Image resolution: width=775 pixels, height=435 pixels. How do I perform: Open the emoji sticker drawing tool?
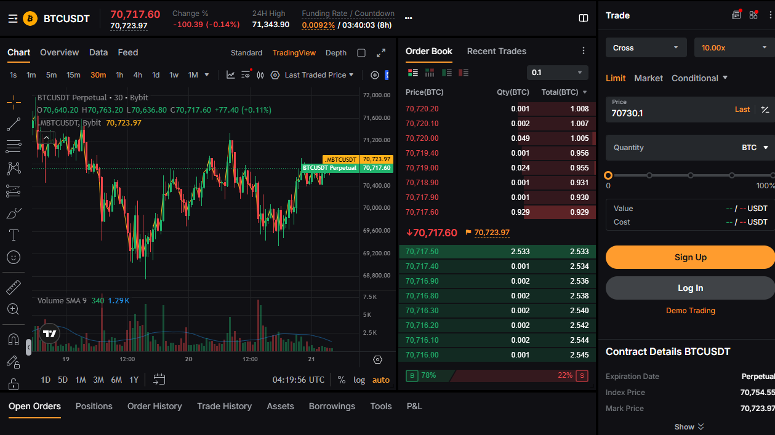click(14, 257)
